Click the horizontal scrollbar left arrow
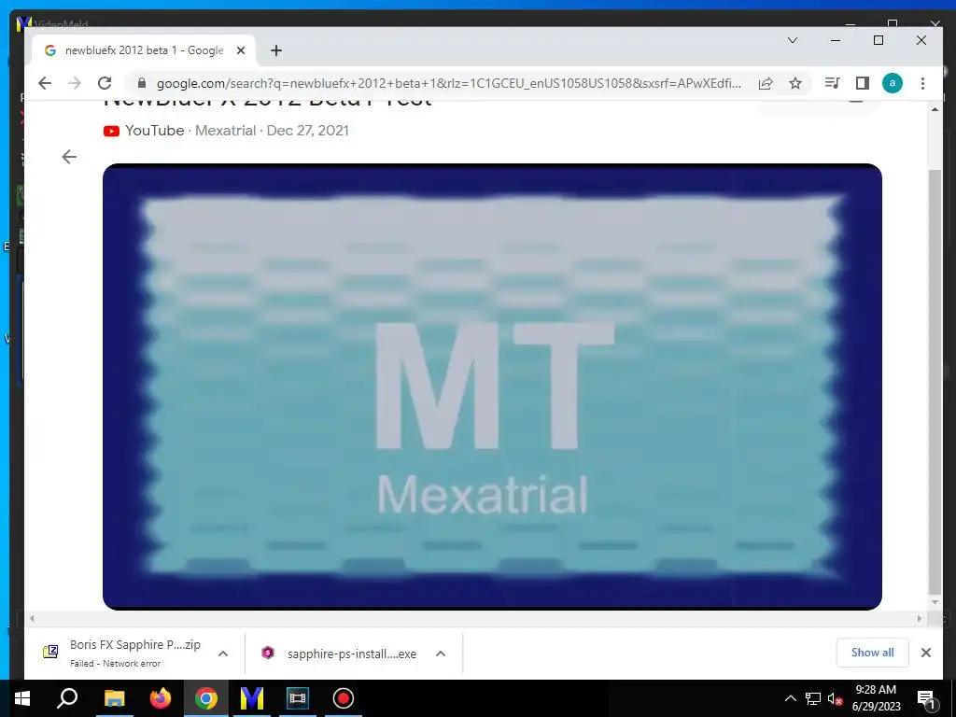Viewport: 956px width, 717px height. click(x=32, y=618)
